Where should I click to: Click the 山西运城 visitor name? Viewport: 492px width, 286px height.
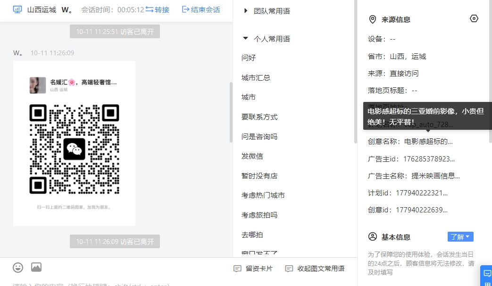(42, 10)
